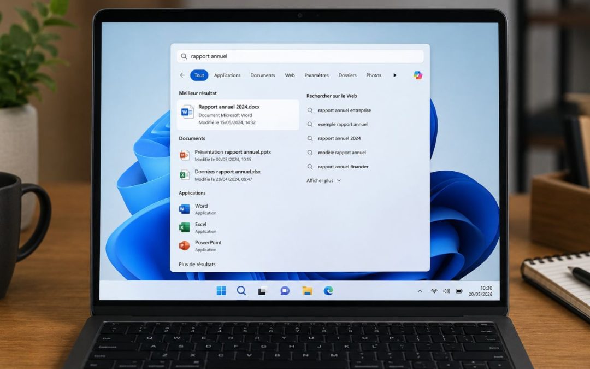Expand hidden tray icons with the up chevron

tap(420, 291)
